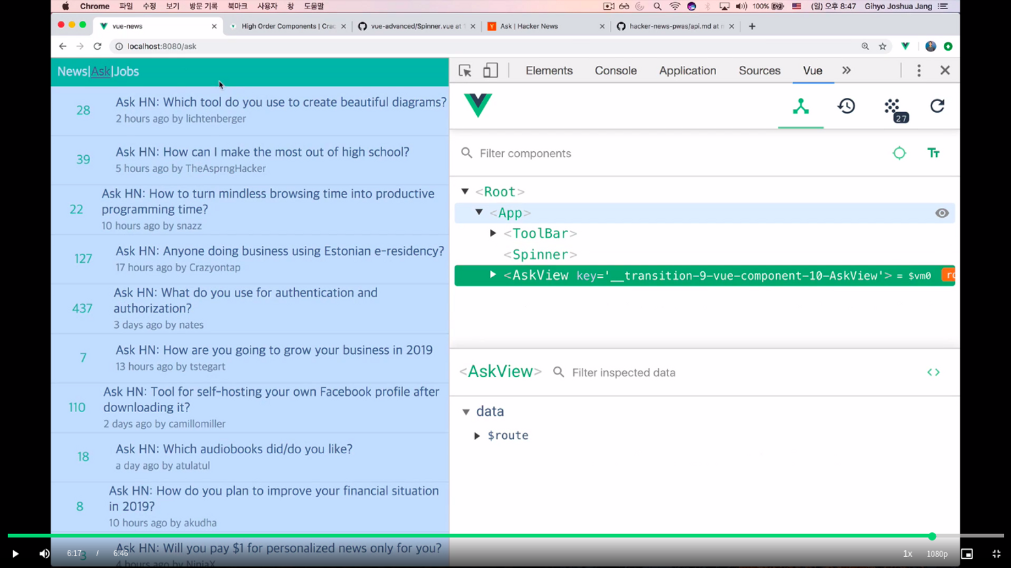The width and height of the screenshot is (1011, 568).
Task: Close the DevTools panel
Action: (945, 70)
